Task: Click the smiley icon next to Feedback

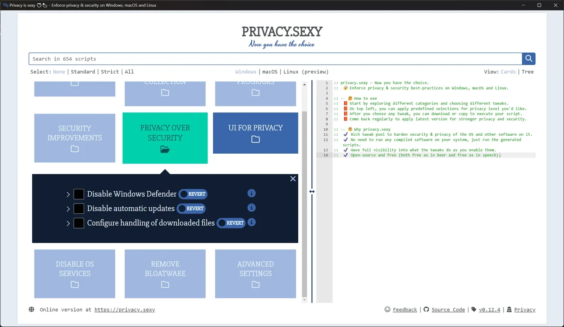Action: click(387, 309)
